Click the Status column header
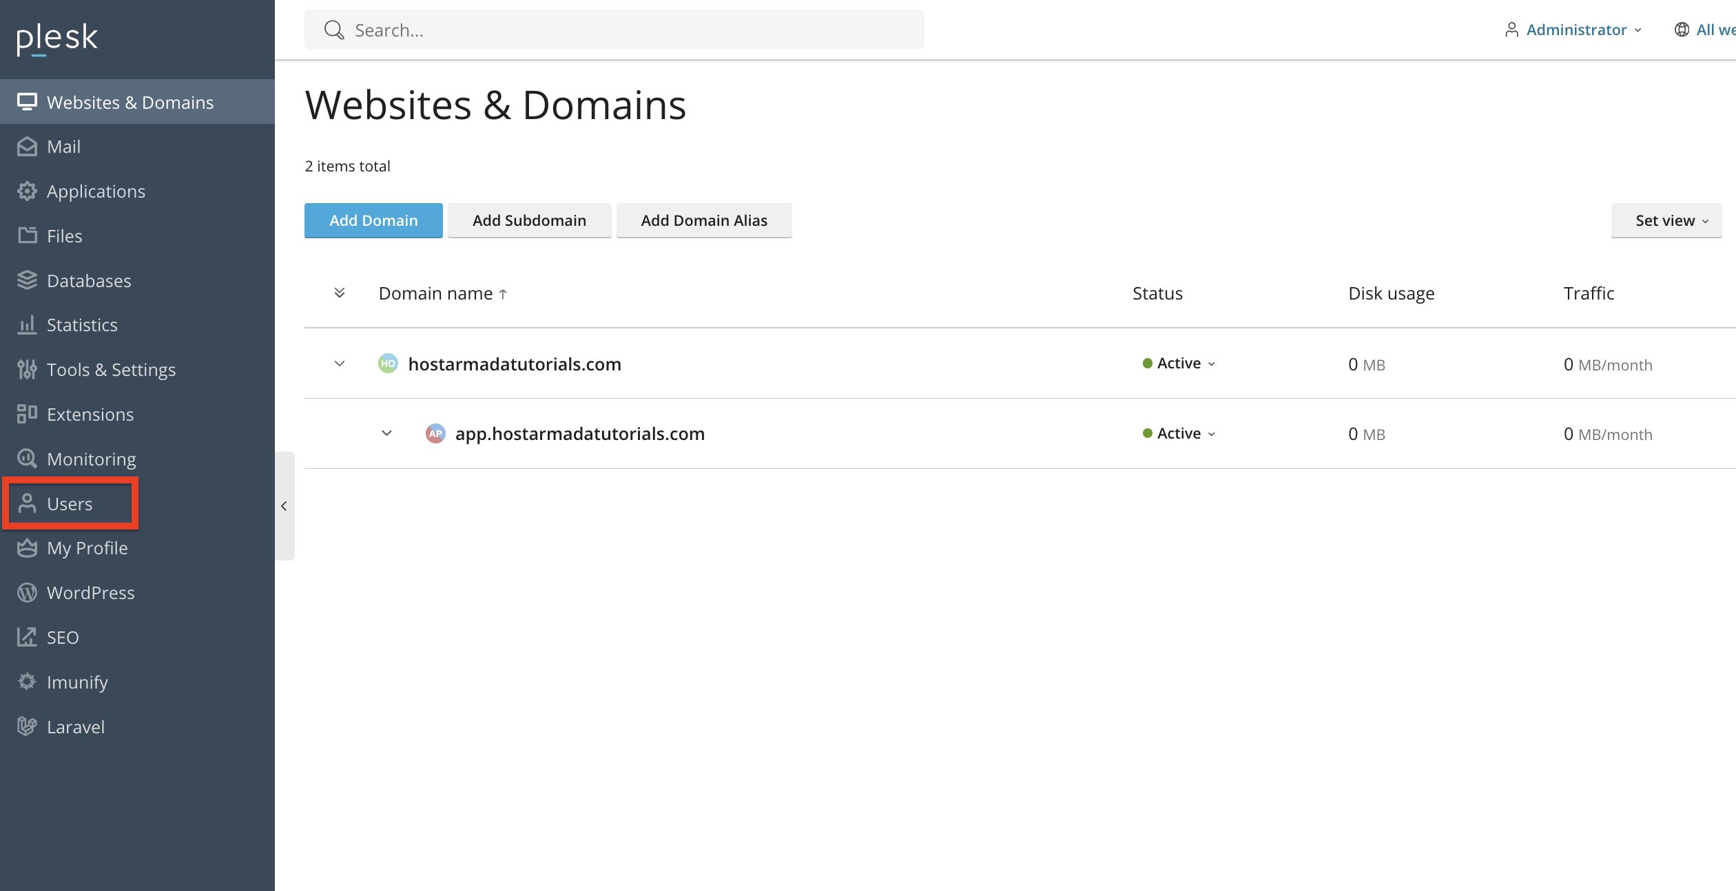This screenshot has height=891, width=1736. coord(1157,293)
